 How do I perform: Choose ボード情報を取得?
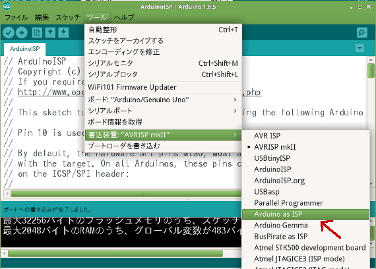click(x=163, y=122)
